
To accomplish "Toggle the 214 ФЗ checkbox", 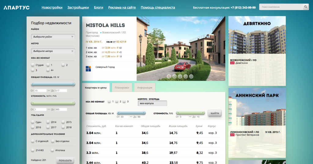I will (x=33, y=150).
